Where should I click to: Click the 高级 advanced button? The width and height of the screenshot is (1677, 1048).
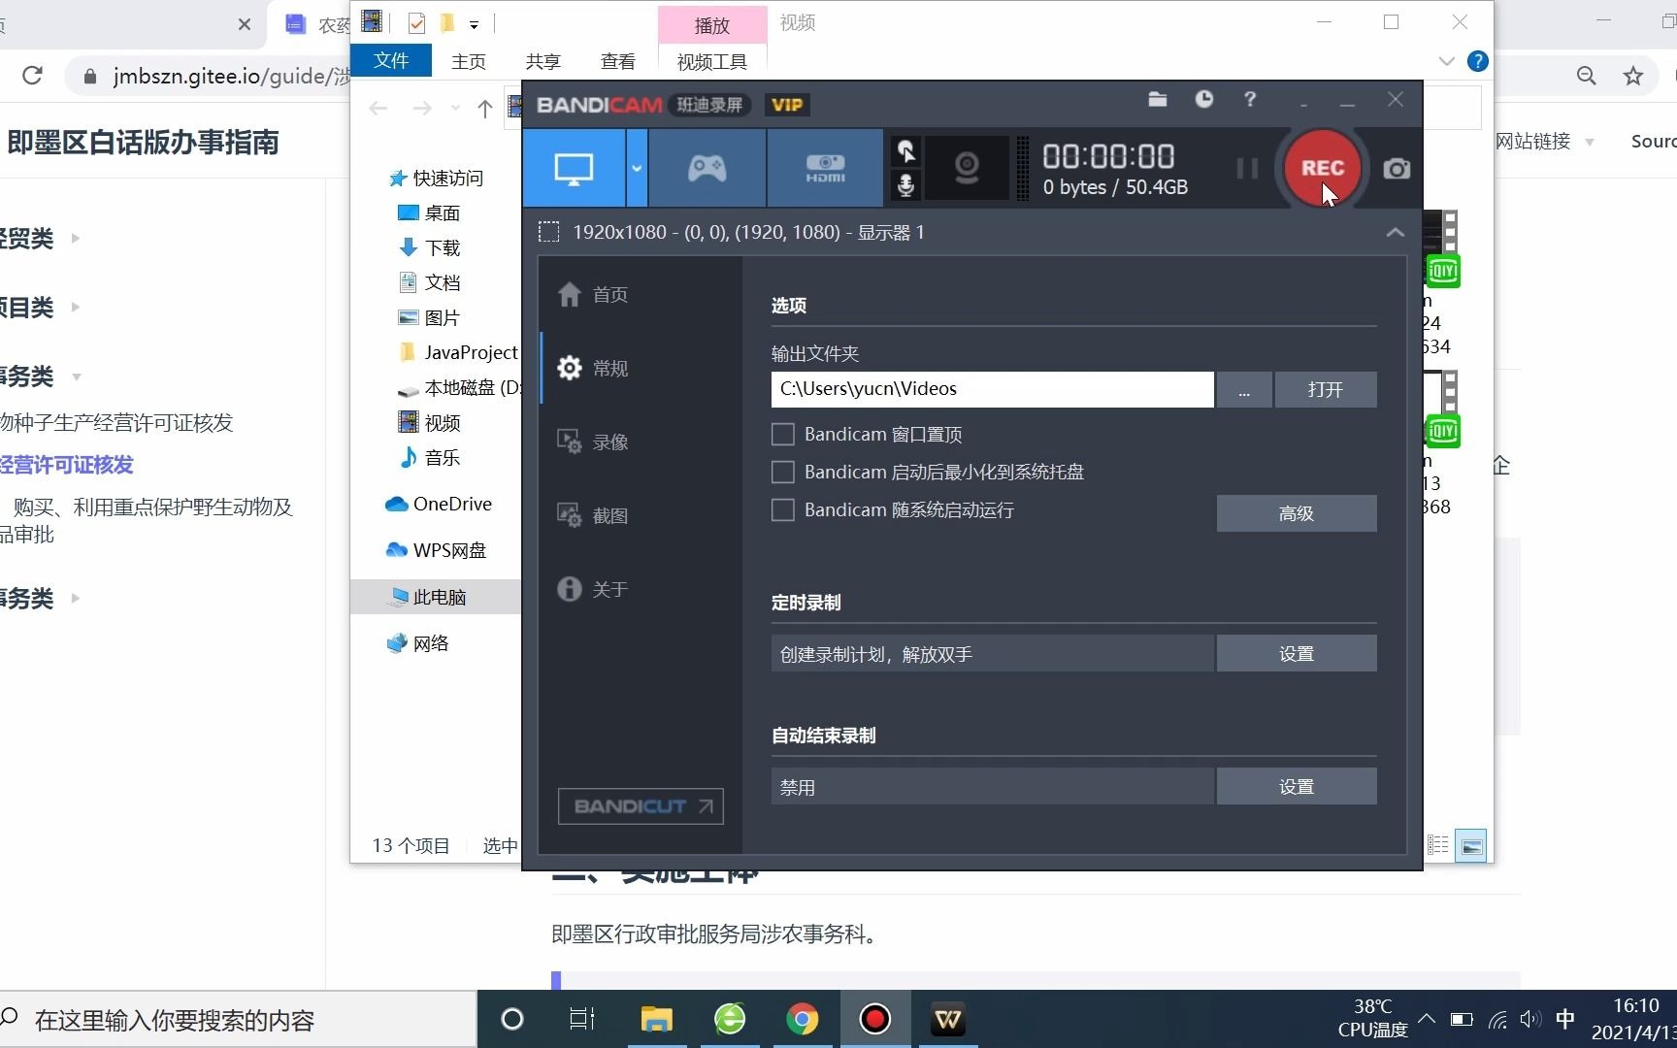(1296, 513)
